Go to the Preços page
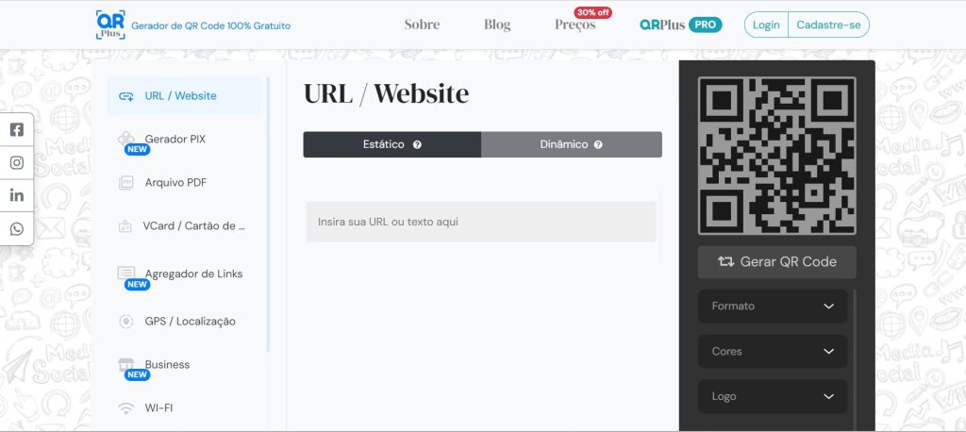Image resolution: width=966 pixels, height=432 pixels. (x=575, y=25)
